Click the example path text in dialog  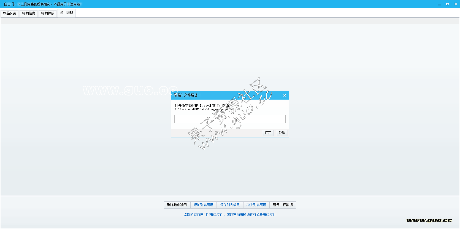pos(204,109)
